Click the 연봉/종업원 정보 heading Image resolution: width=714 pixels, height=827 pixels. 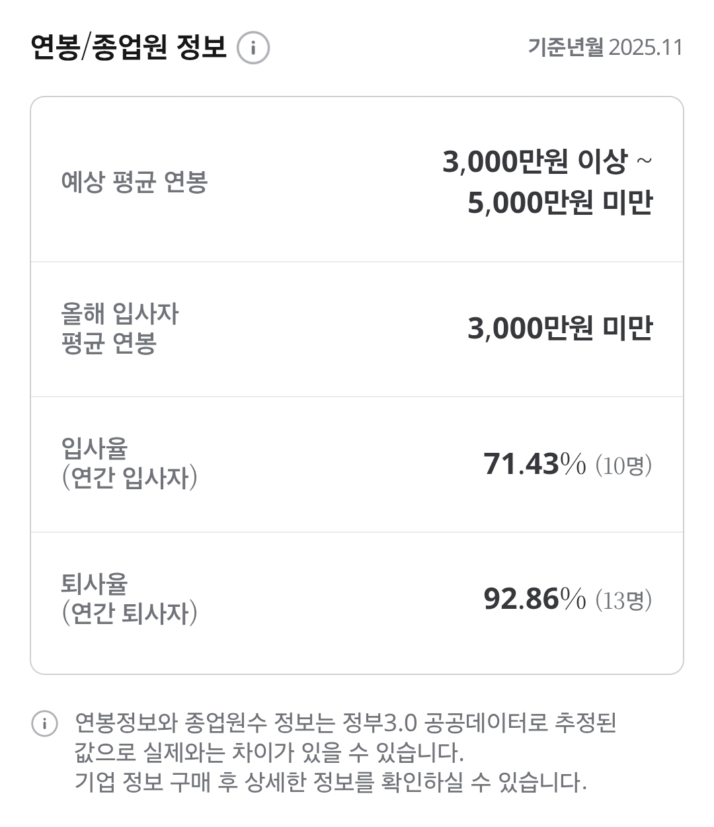(129, 48)
